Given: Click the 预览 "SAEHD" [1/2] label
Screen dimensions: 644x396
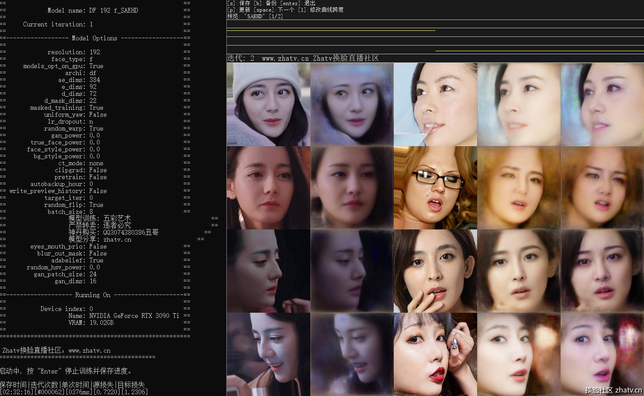Looking at the screenshot, I should [x=255, y=16].
